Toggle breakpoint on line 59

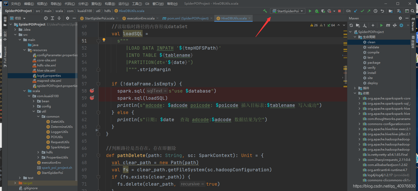pos(92,98)
